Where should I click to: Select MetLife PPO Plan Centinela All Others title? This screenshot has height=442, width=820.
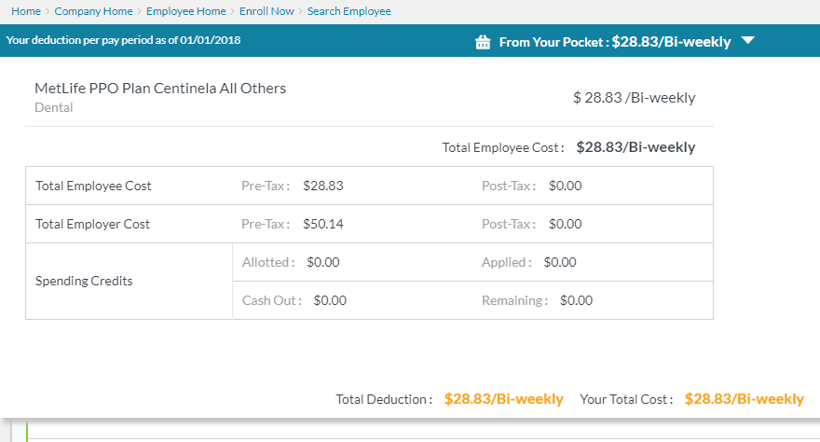coord(160,89)
